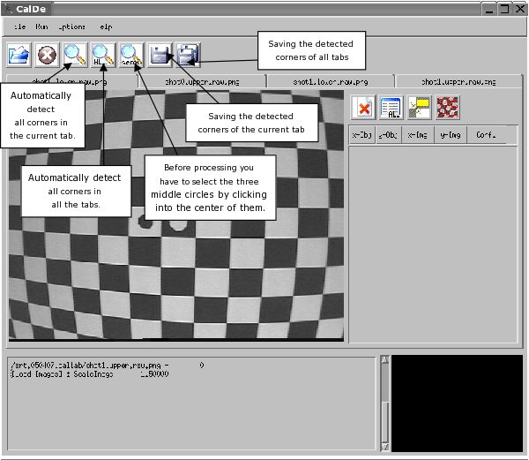Click the yellow rectangle icon above table

[418, 108]
